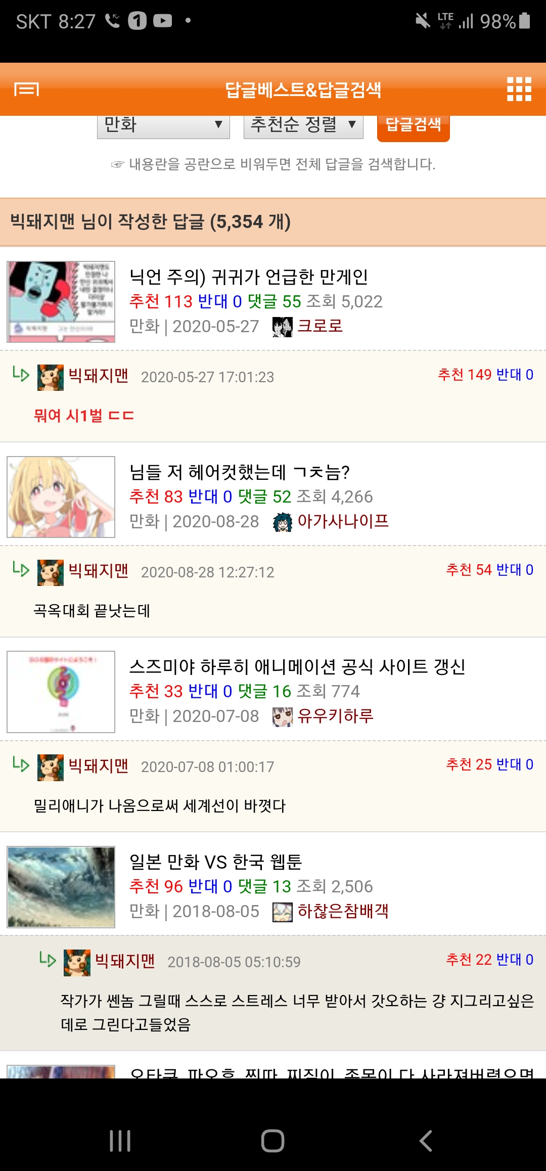Open post 닉언 주의) 귀귀가 언급한 만게인
Image resolution: width=546 pixels, height=1171 pixels.
(x=249, y=277)
